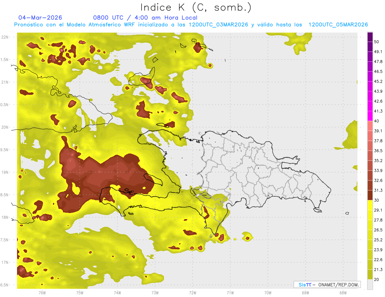Click the latitude axis label '17N'
This screenshot has width=385, height=297.
pos(5,263)
